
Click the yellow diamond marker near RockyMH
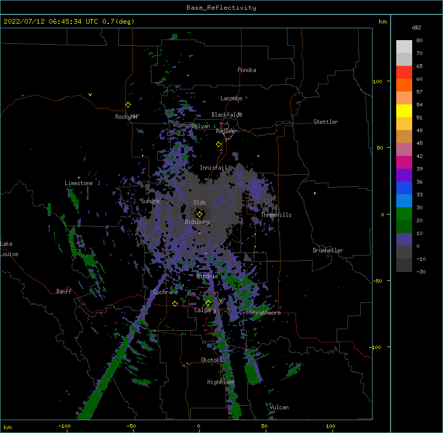click(x=128, y=105)
